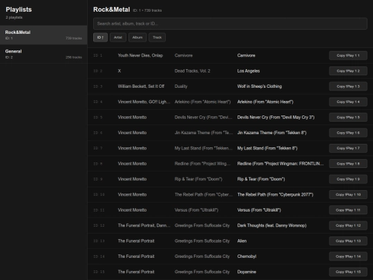This screenshot has height=280, width=373.
Task: Click artist X in row 2
Action: [119, 71]
